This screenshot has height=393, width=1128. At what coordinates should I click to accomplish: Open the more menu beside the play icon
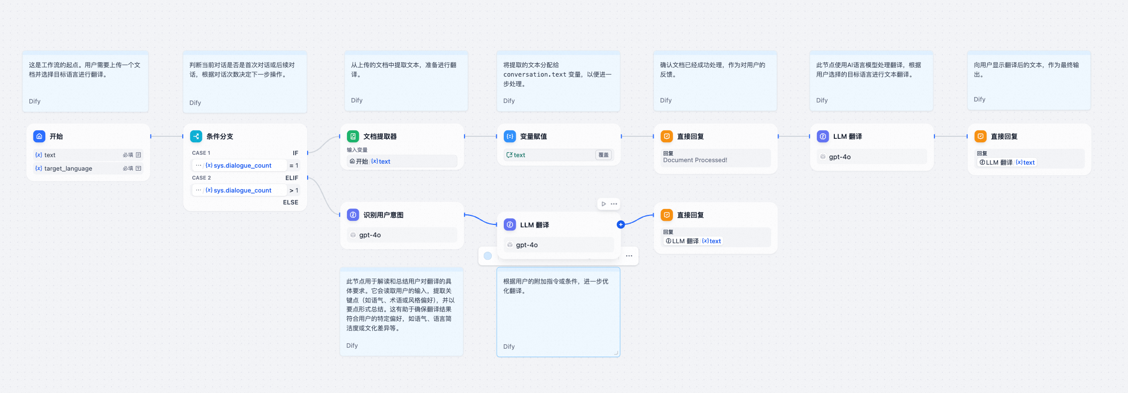click(614, 204)
